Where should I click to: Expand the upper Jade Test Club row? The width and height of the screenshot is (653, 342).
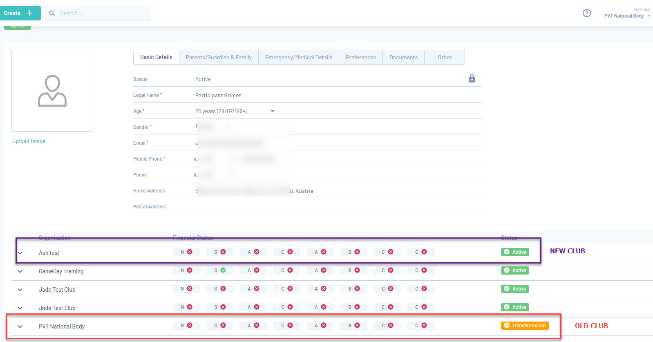coord(20,290)
